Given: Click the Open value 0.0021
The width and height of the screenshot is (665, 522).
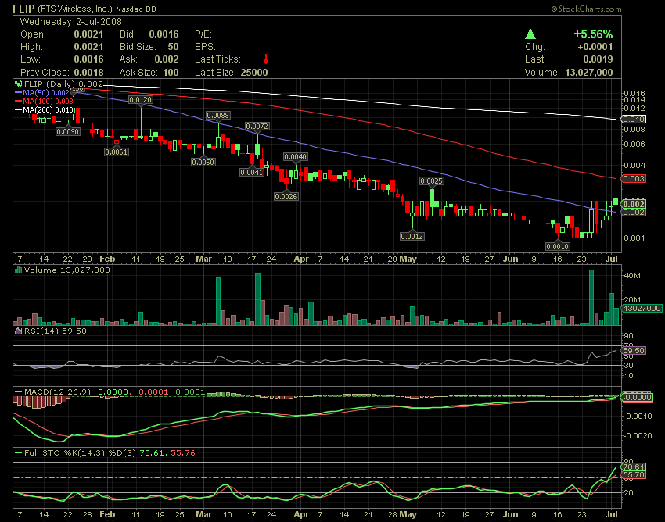Looking at the screenshot, I should coord(88,34).
